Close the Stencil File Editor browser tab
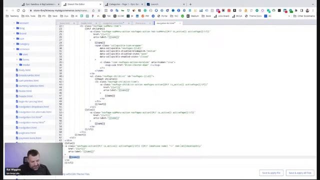This screenshot has height=180, width=320. (x=100, y=4)
